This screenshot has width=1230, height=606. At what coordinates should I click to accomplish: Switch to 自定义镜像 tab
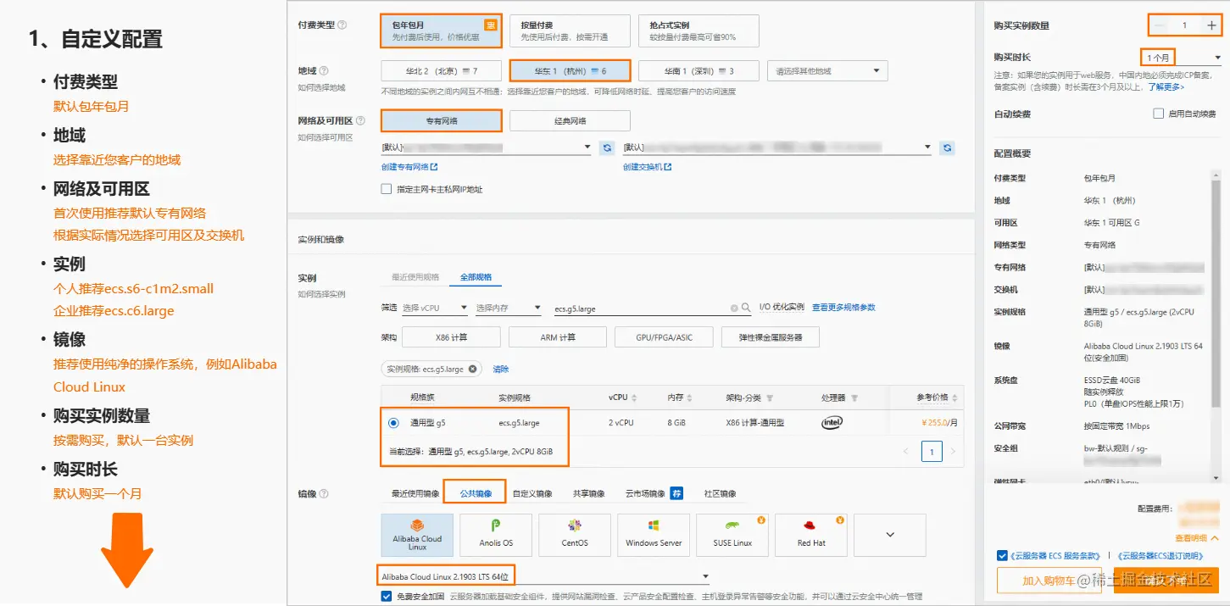532,493
